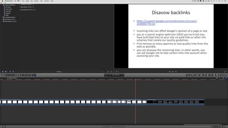Jump to previous edit point
Image resolution: width=228 pixels, height=128 pixels.
[x=170, y=72]
